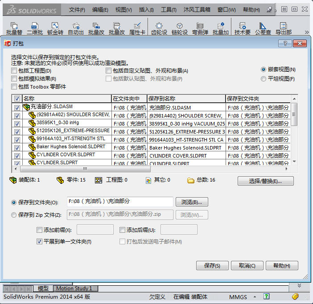Image resolution: width=313 pixels, height=304 pixels.
Task: Open the 钣金转 tool
Action: pyautogui.click(x=55, y=28)
